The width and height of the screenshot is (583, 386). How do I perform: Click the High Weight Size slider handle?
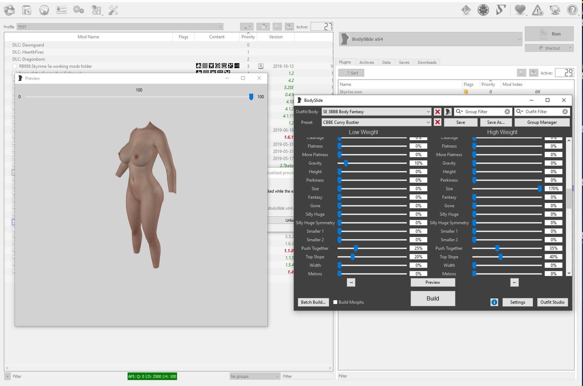[540, 189]
